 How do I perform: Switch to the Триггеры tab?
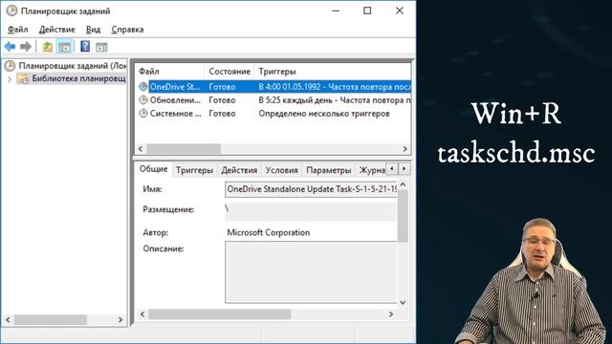194,170
